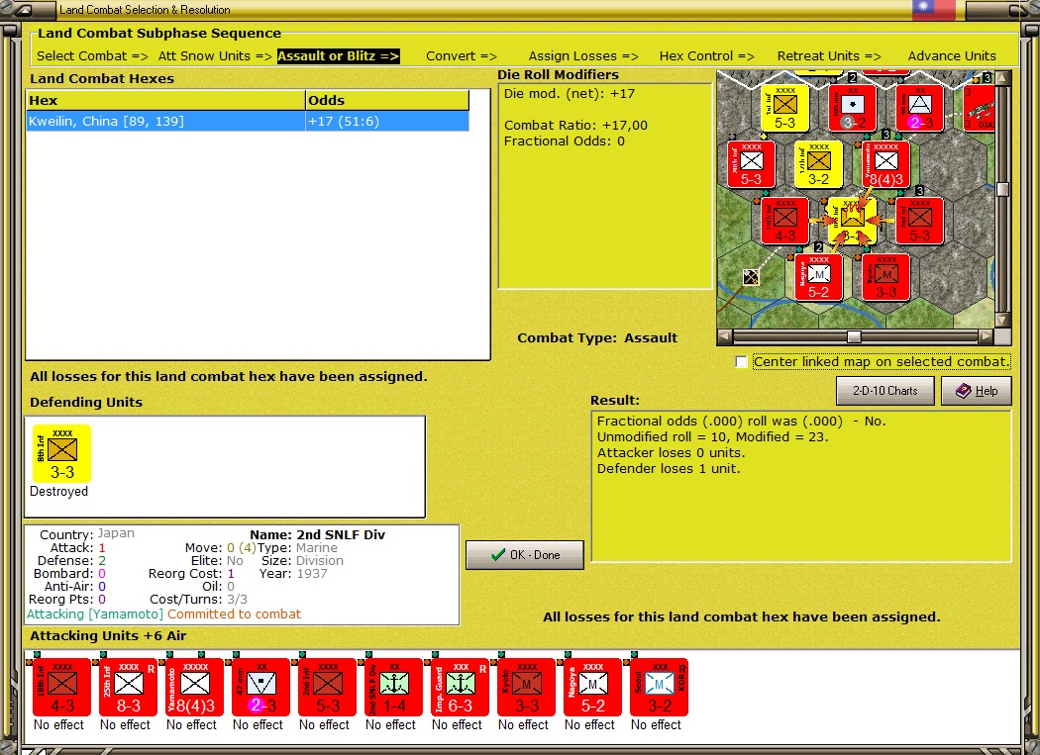
Task: Click the 20th Inf 5-3 counter on map
Action: pos(751,164)
